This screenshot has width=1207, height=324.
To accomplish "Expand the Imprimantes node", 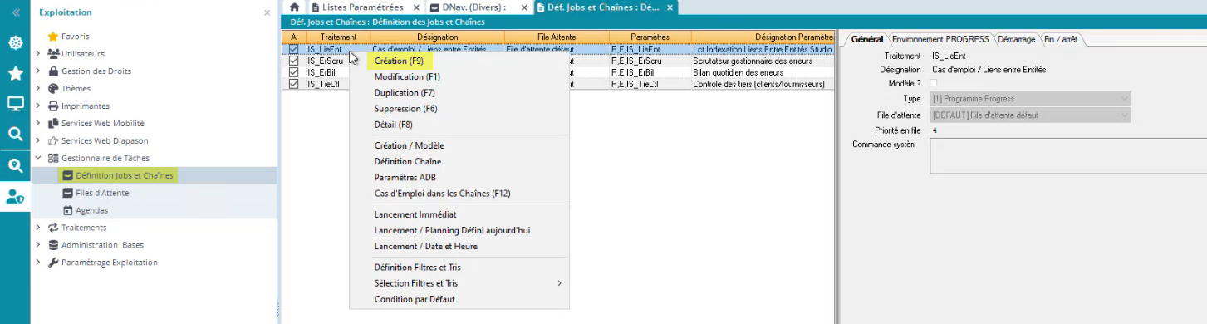I will [x=38, y=106].
